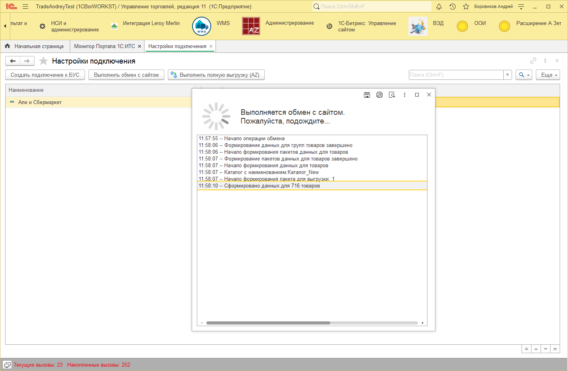This screenshot has height=371, width=568.
Task: Save the exchange log with diskette icon
Action: click(367, 95)
